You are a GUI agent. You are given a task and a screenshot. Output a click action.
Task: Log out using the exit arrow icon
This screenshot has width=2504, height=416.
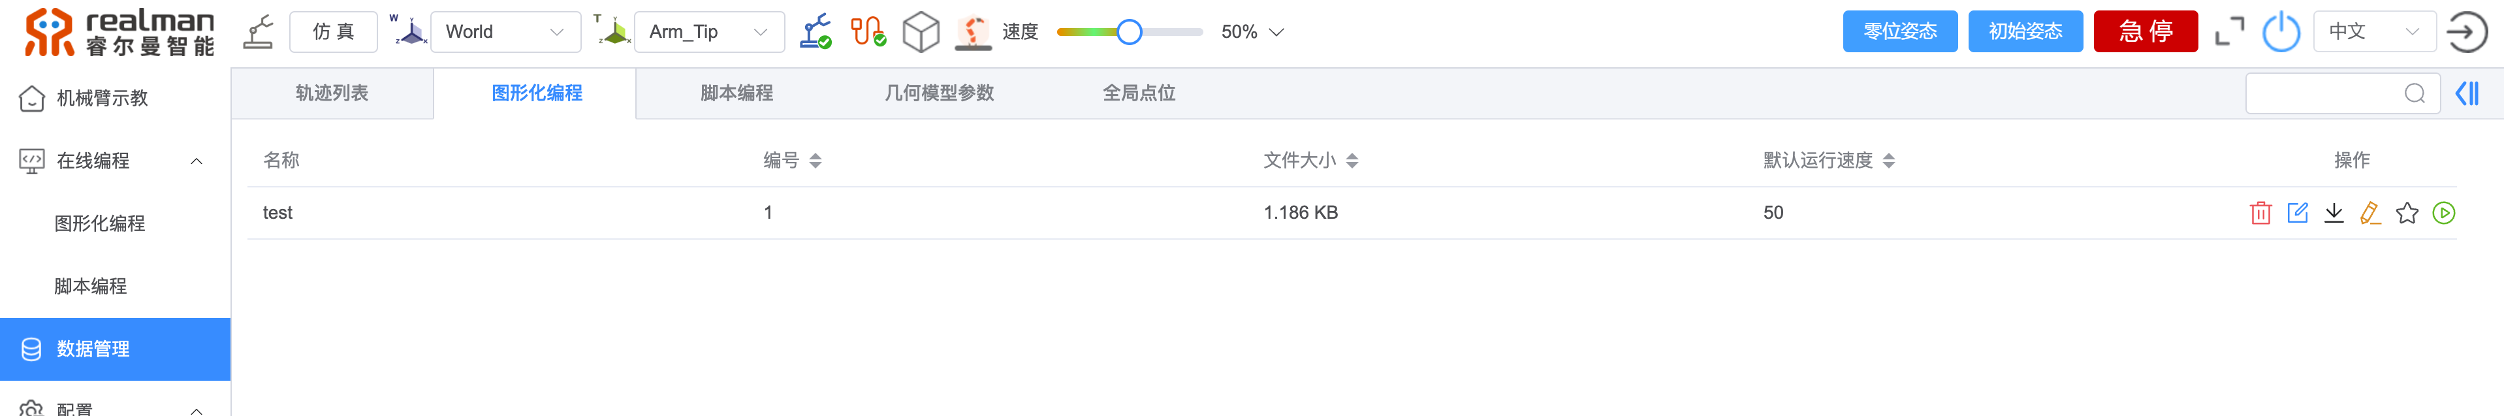(x=2466, y=32)
